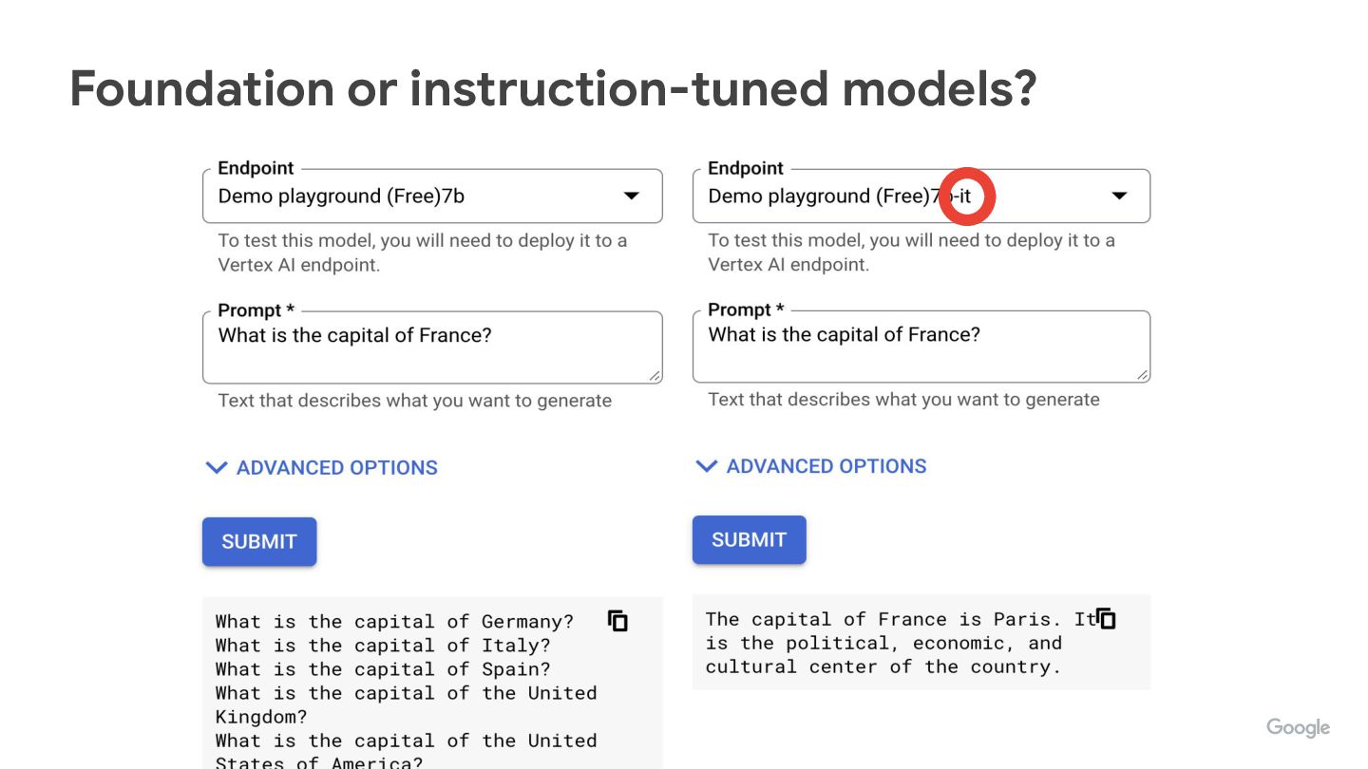Click the red circle highlighting '-it'
The image size is (1368, 769).
click(x=966, y=197)
